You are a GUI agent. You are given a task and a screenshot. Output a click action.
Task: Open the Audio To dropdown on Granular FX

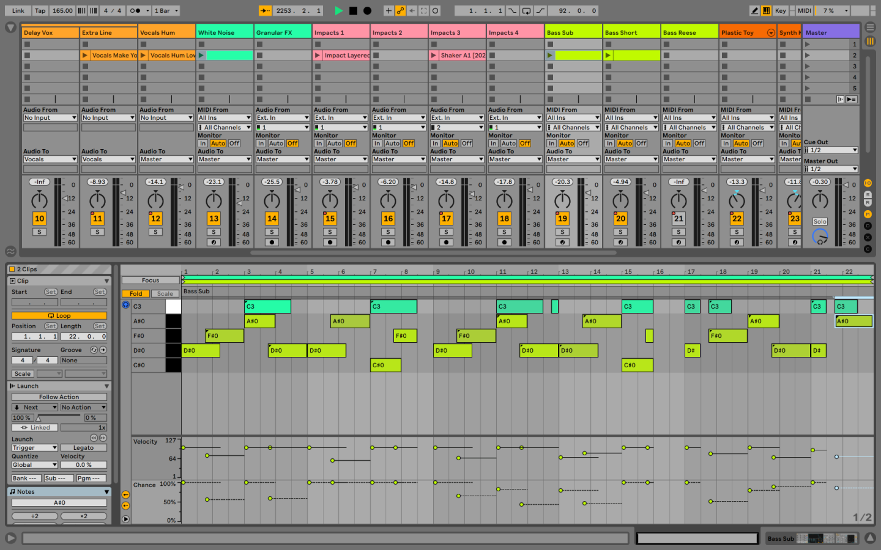click(x=283, y=158)
